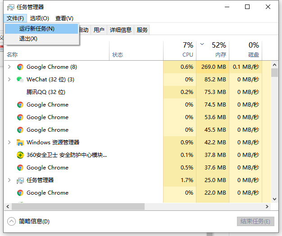Select the 腾讯QQ (32 位) process
The height and width of the screenshot is (236, 282).
(x=45, y=92)
